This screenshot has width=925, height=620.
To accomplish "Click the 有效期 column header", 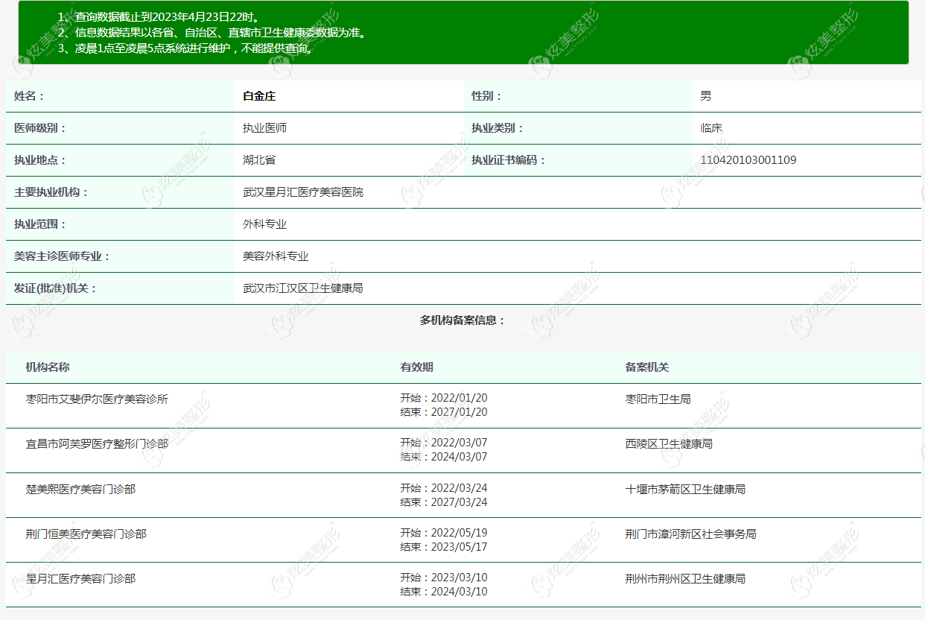I will (x=416, y=367).
